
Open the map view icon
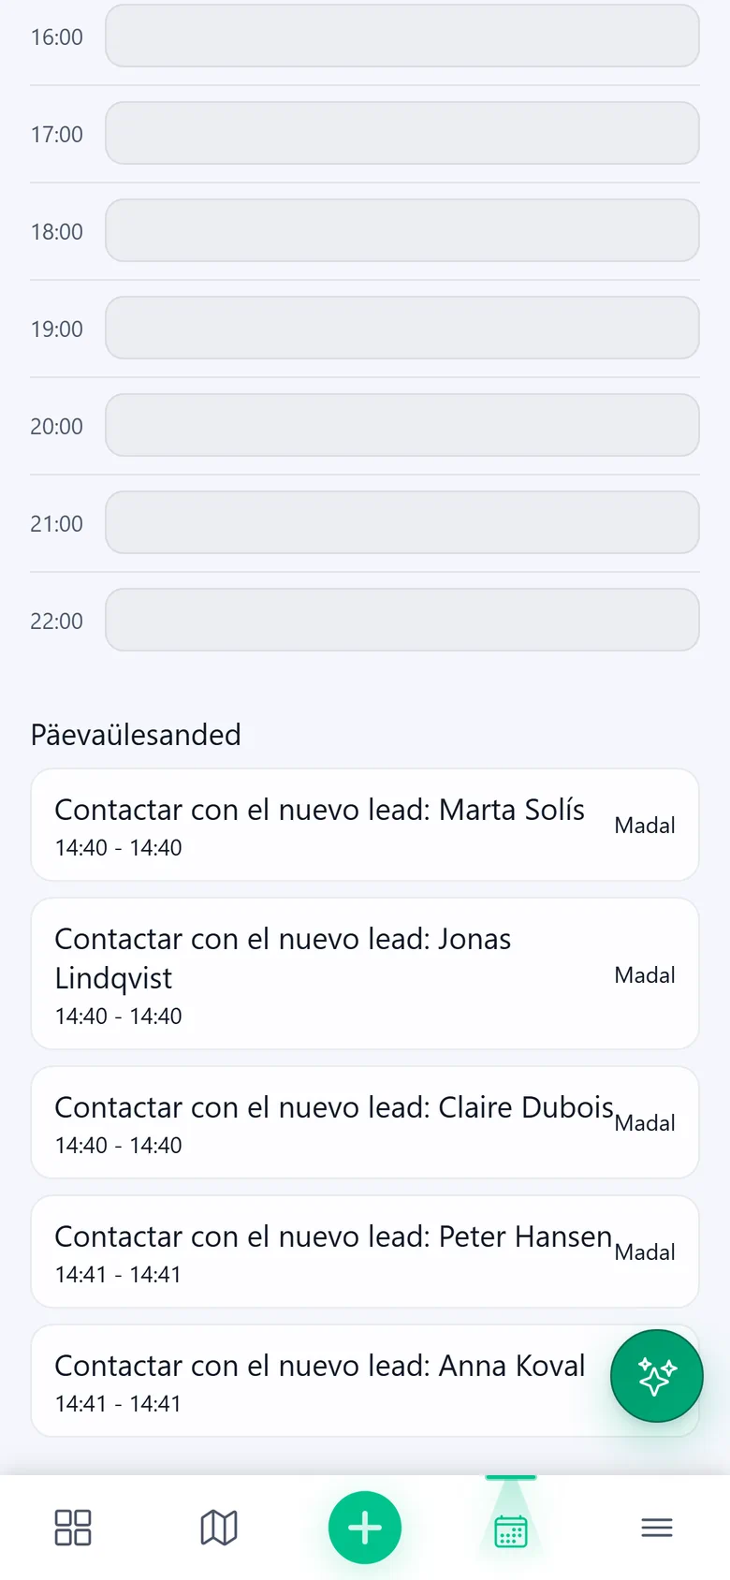(219, 1528)
